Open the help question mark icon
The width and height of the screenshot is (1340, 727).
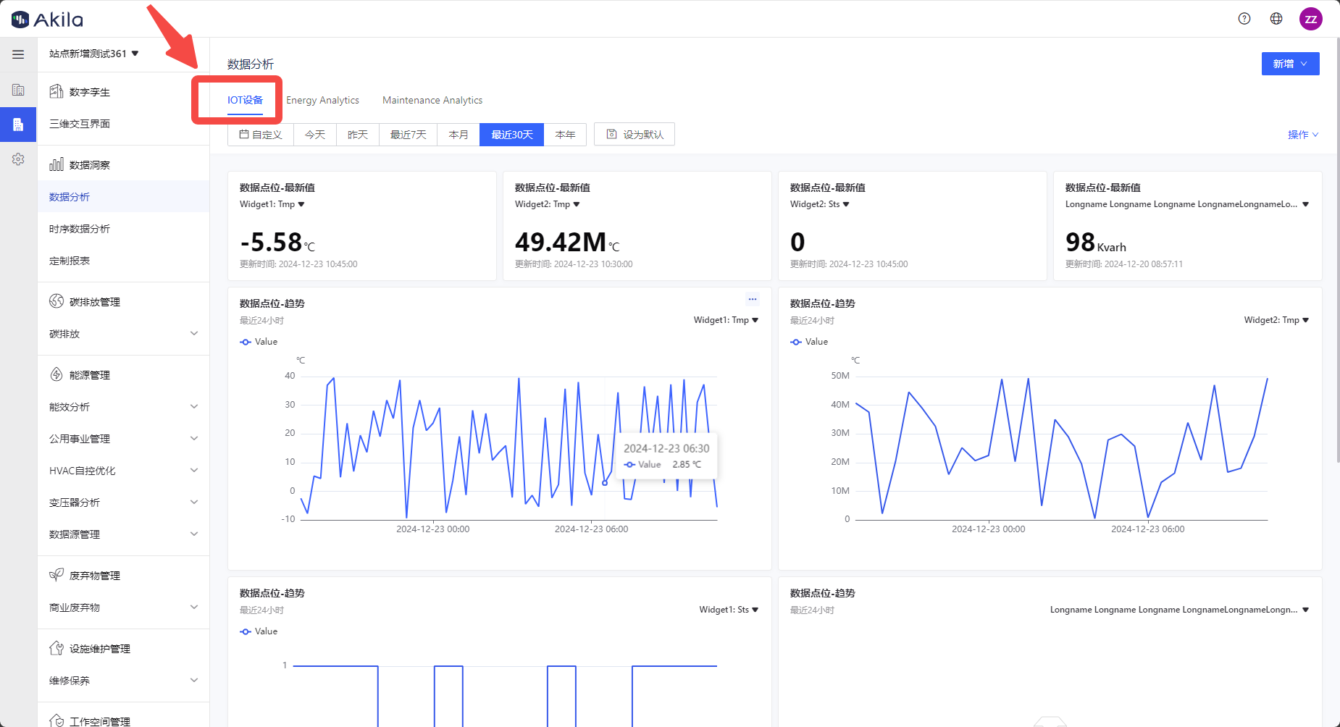click(x=1244, y=19)
